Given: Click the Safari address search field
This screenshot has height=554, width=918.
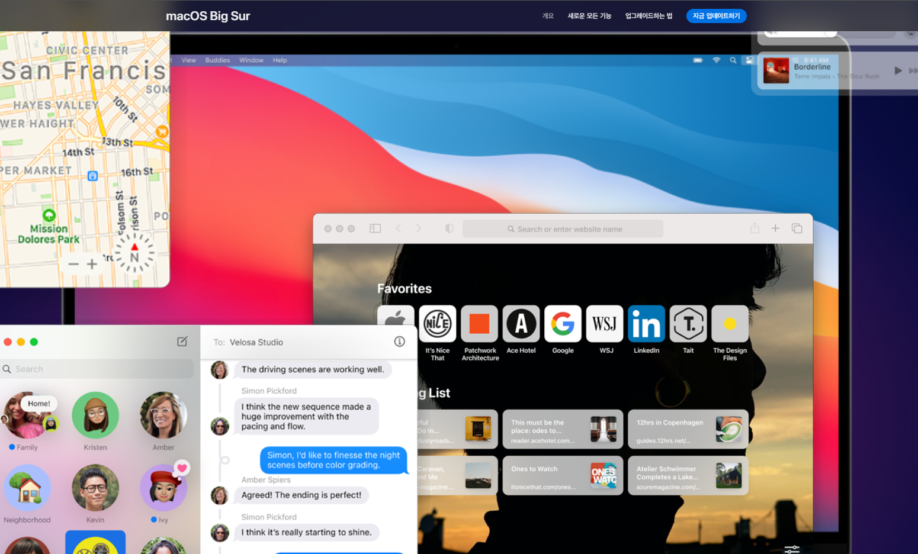Looking at the screenshot, I should (563, 229).
